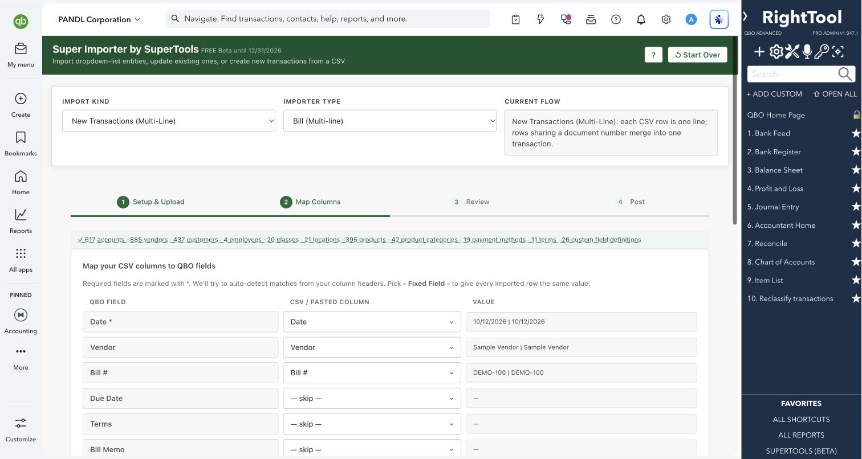
Task: Open the RightTool wrench and screwdriver tools
Action: point(792,52)
